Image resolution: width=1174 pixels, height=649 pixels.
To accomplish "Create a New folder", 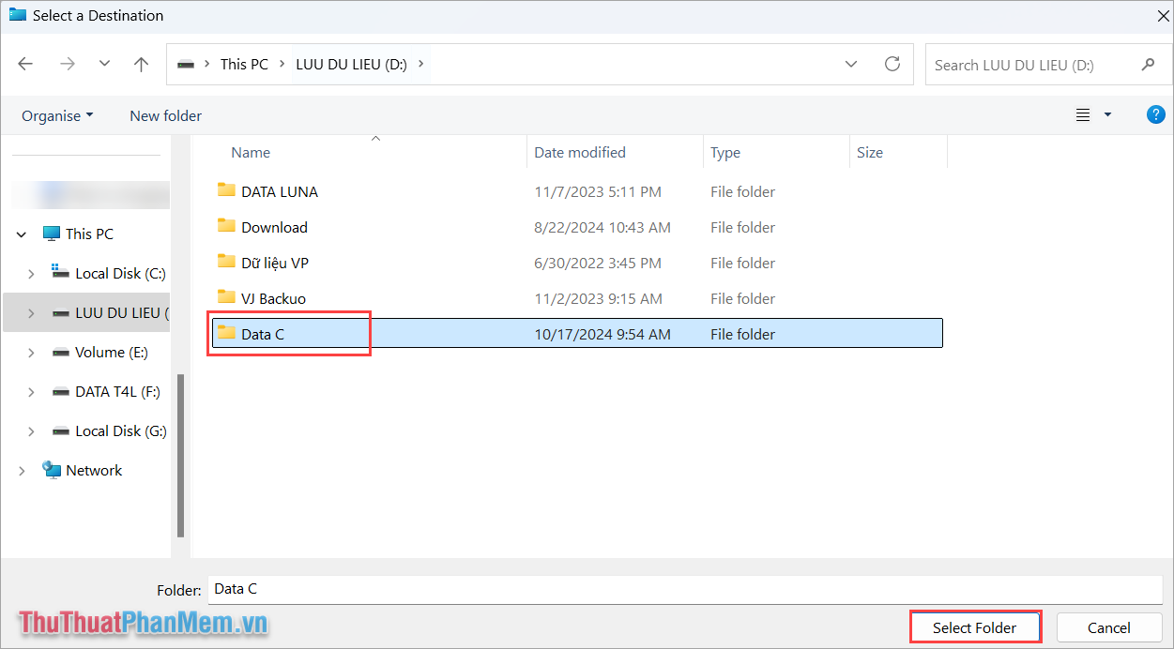I will 165,115.
